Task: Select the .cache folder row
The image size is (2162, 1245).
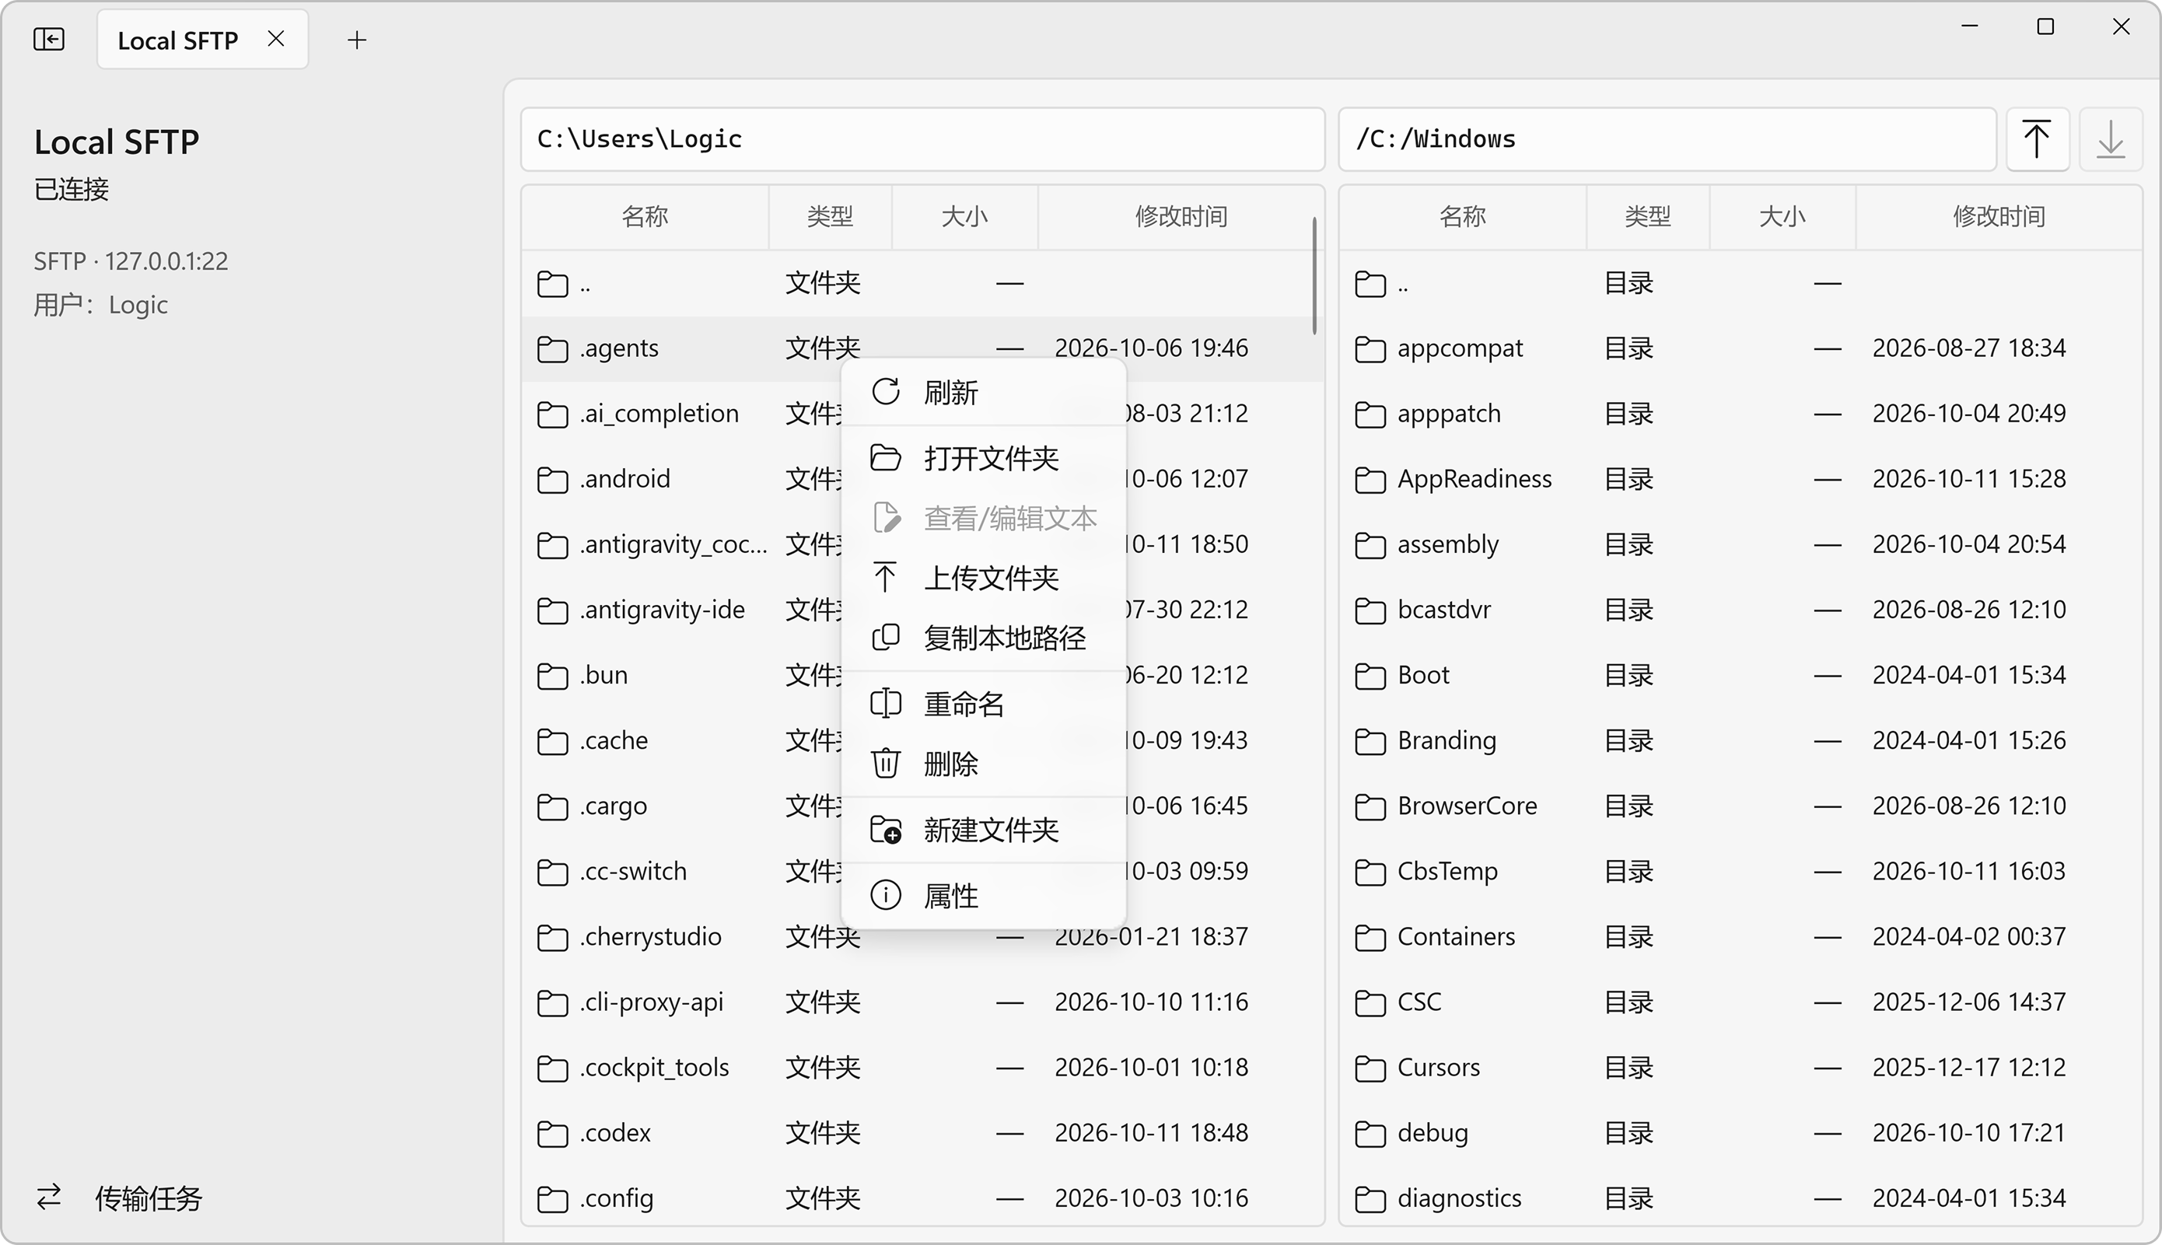Action: tap(922, 741)
